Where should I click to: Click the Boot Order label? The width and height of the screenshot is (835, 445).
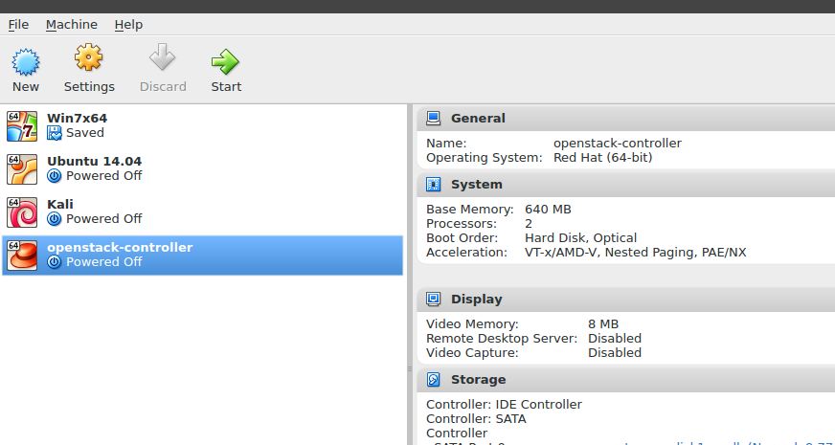tap(463, 238)
